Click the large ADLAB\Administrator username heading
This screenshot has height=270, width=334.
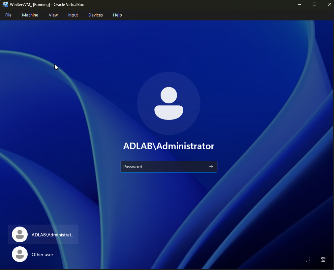[x=169, y=146]
